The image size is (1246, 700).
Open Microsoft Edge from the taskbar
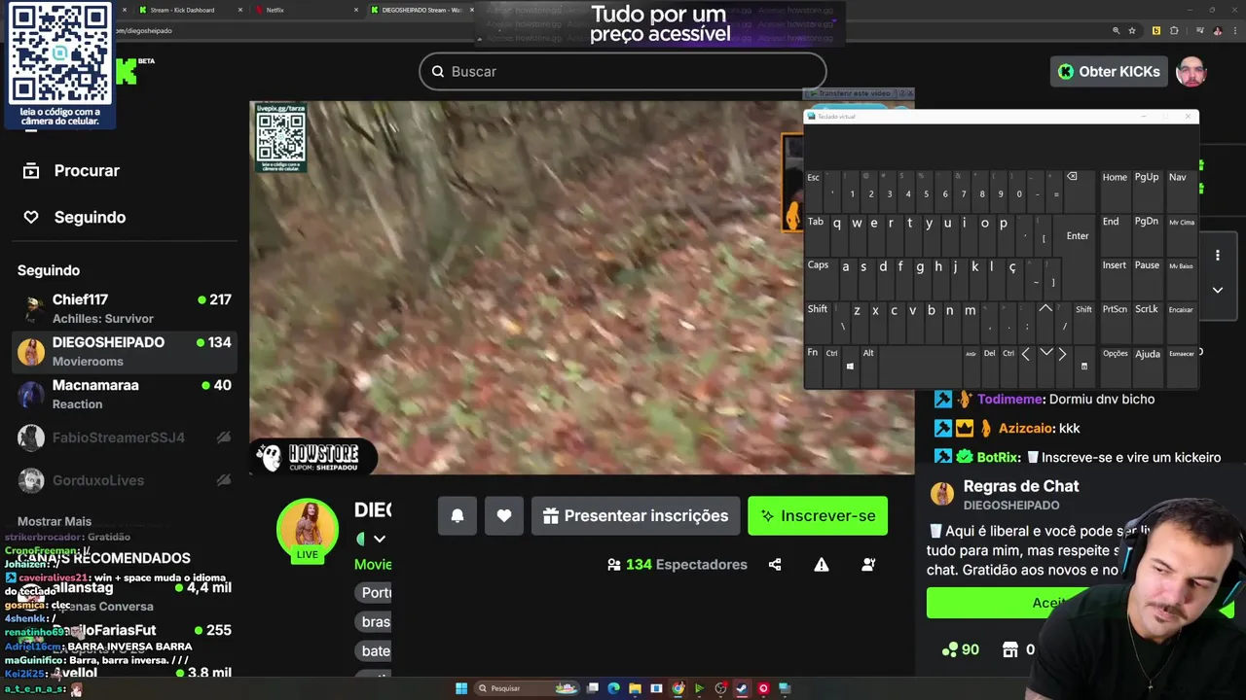(x=613, y=688)
